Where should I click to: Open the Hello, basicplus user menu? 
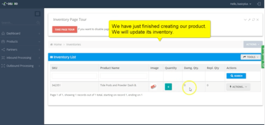pos(241,4)
